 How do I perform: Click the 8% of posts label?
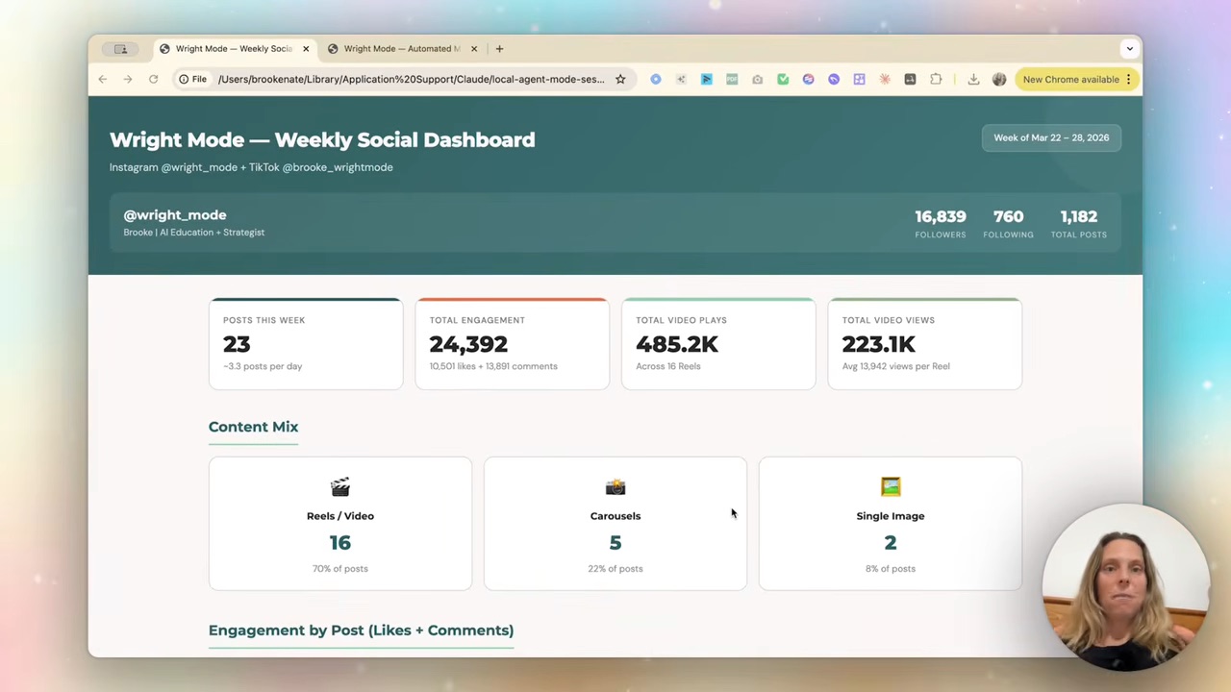(x=891, y=569)
